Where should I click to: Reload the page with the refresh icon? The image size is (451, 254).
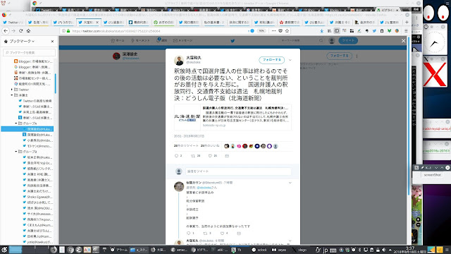pyautogui.click(x=20, y=31)
